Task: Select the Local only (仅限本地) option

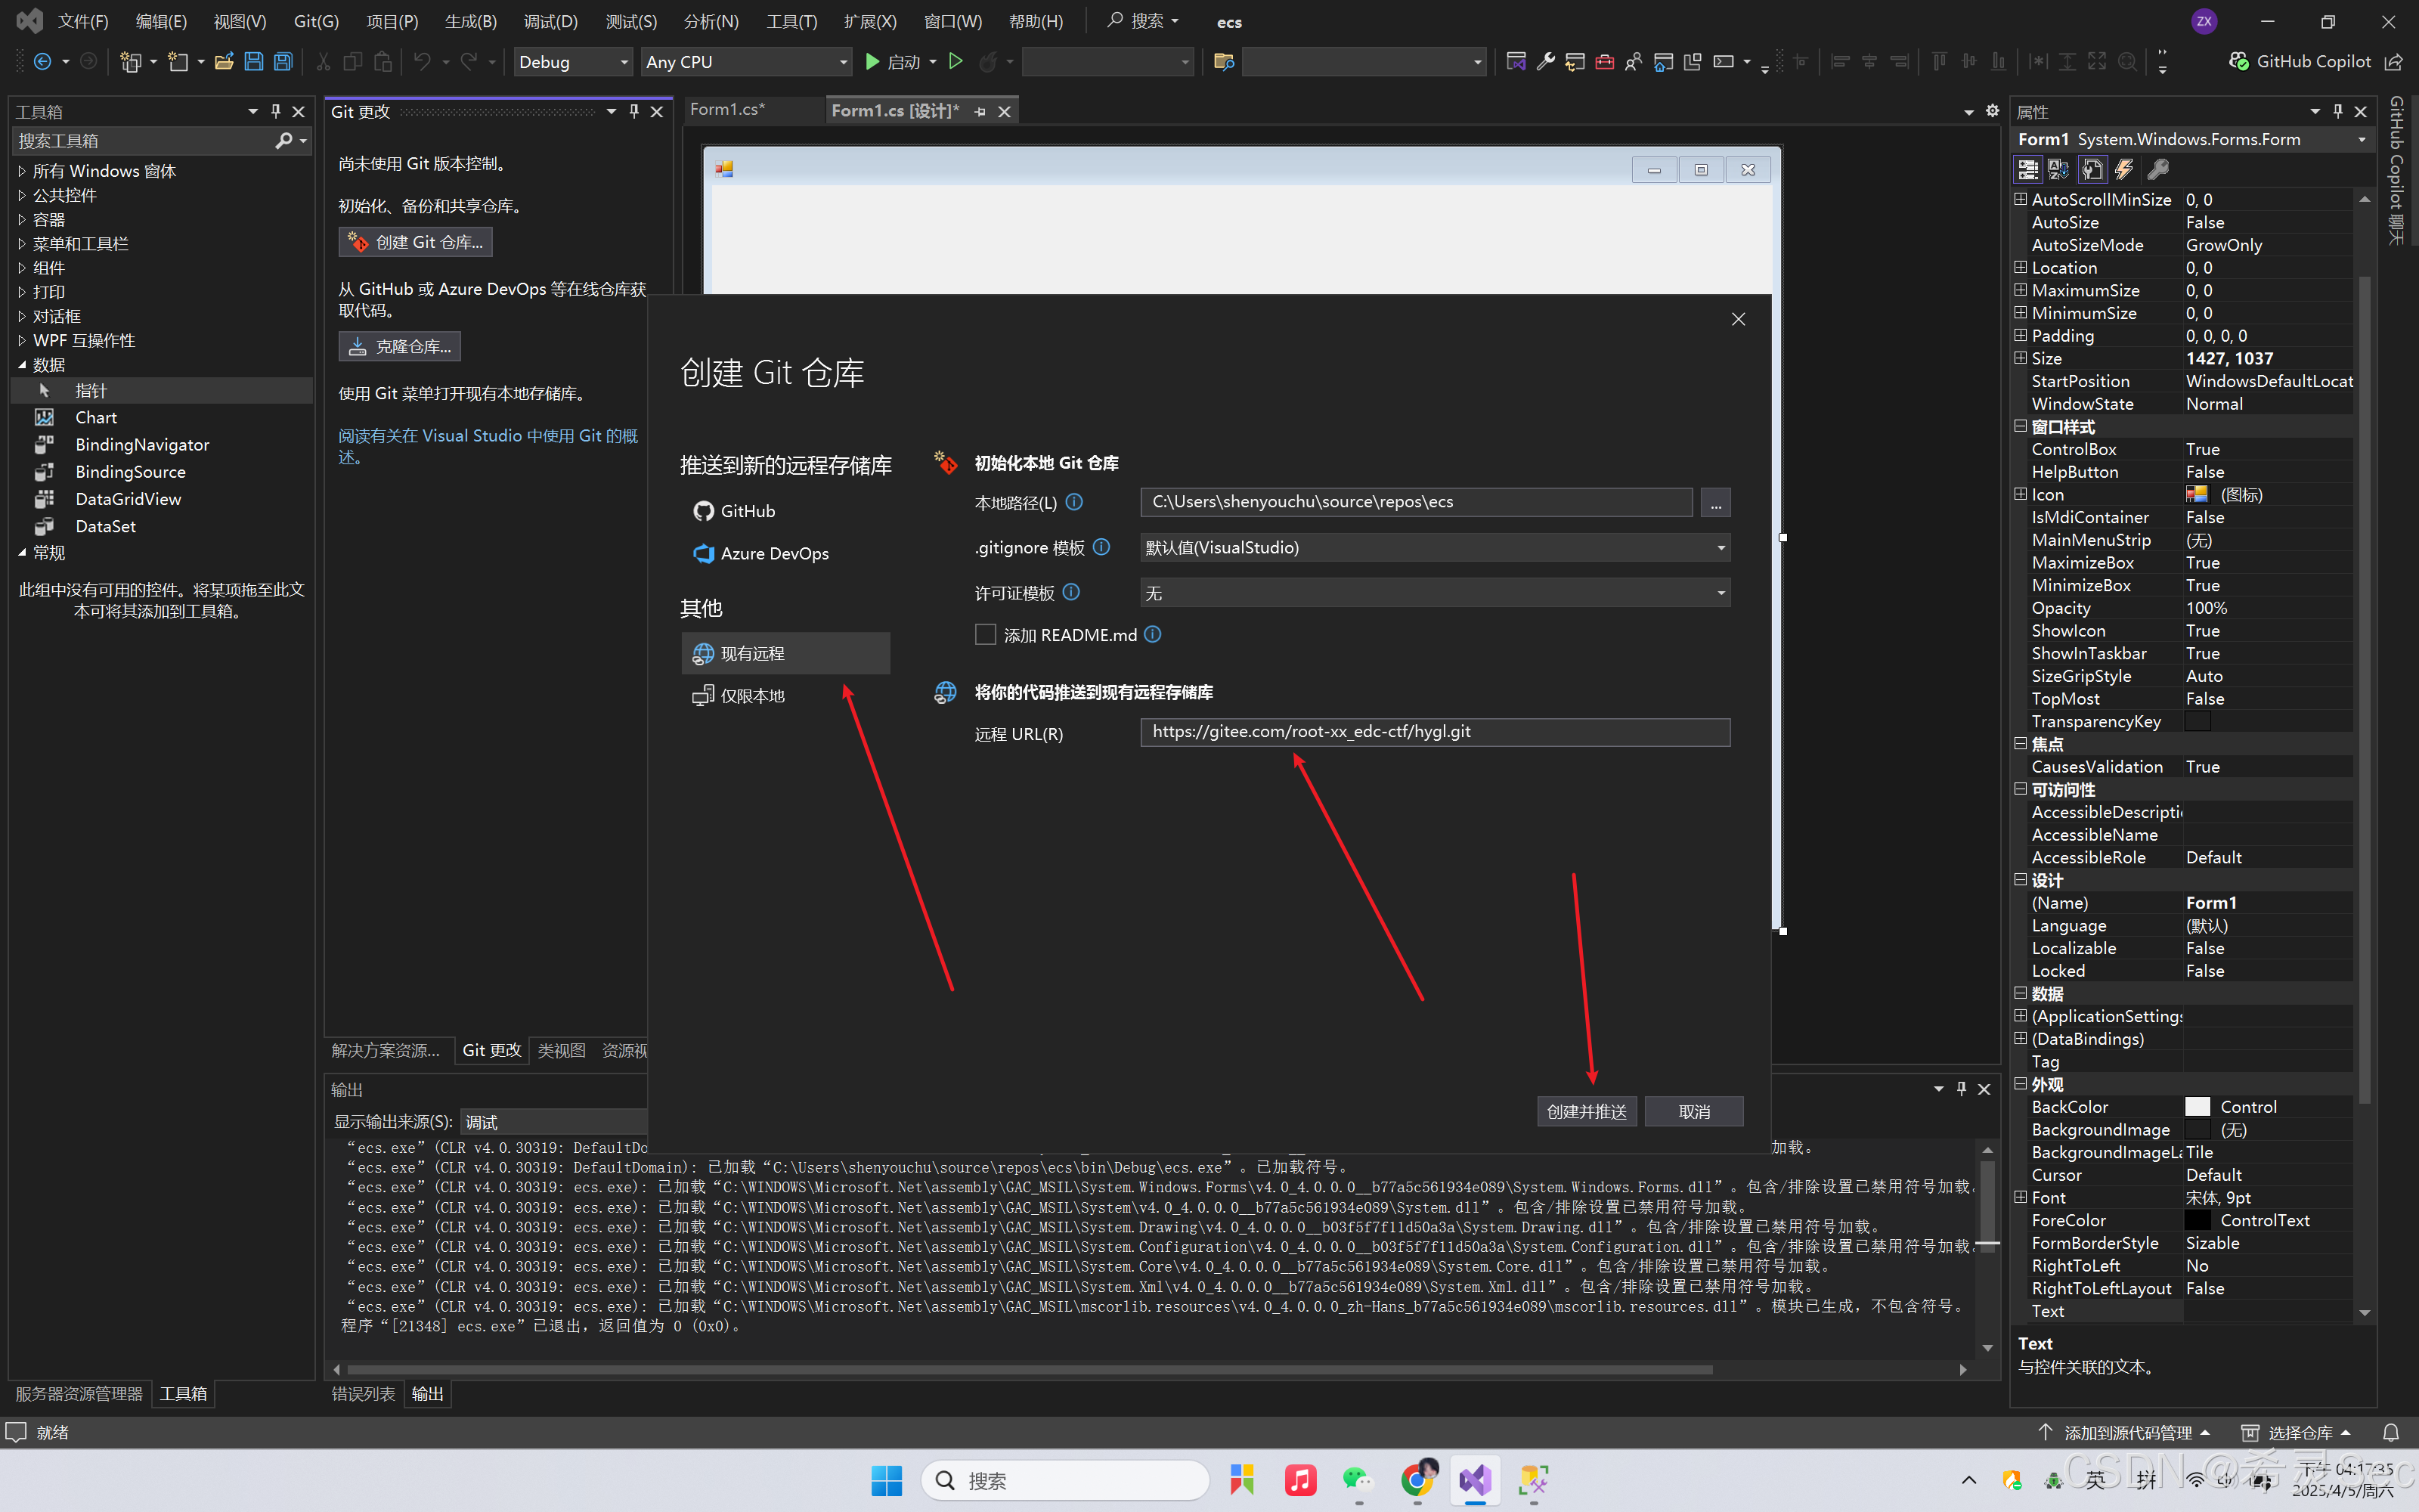Action: 751,696
